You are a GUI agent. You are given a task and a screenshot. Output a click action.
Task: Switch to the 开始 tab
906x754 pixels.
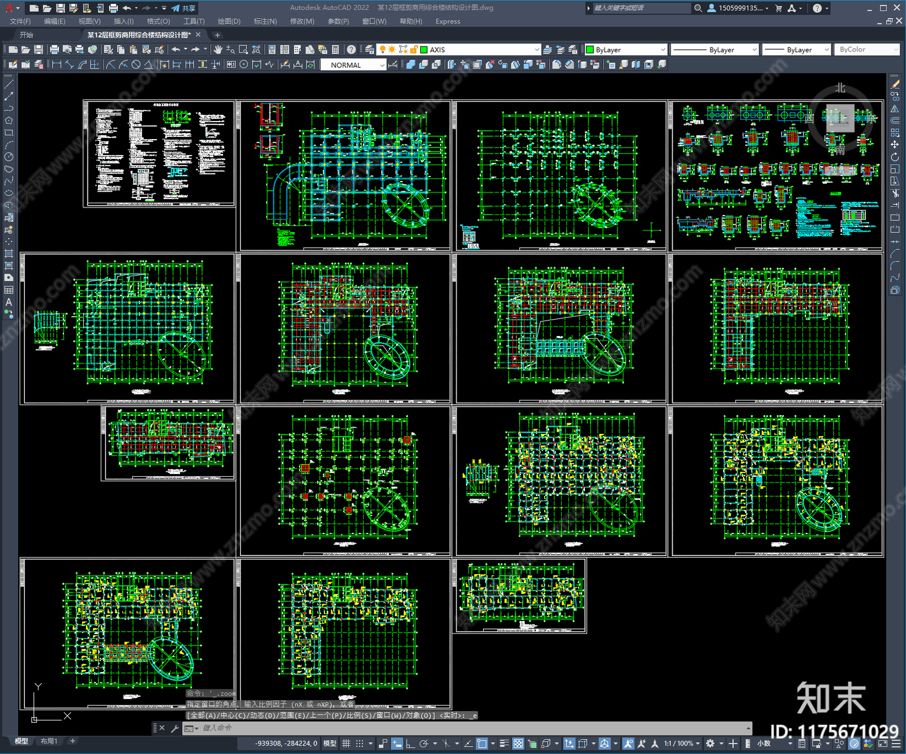coord(26,35)
